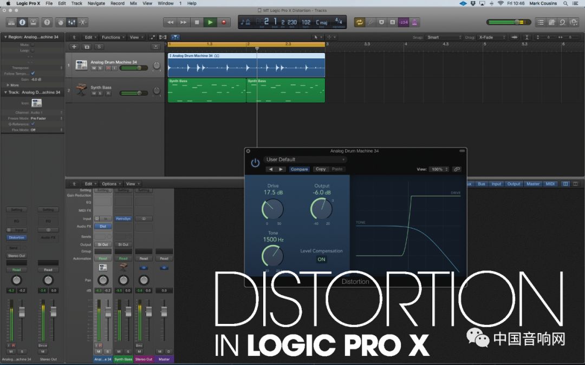Click the Rewind transport button
The height and width of the screenshot is (365, 585).
[170, 22]
